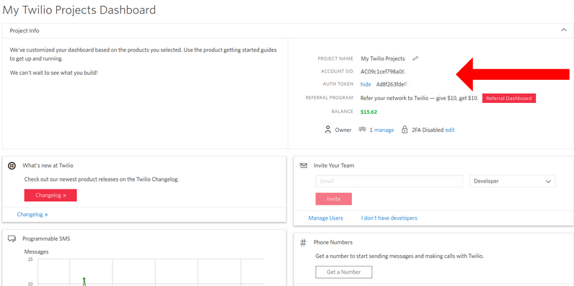Edit 2FA Disabled setting
The width and height of the screenshot is (574, 286).
tap(450, 130)
